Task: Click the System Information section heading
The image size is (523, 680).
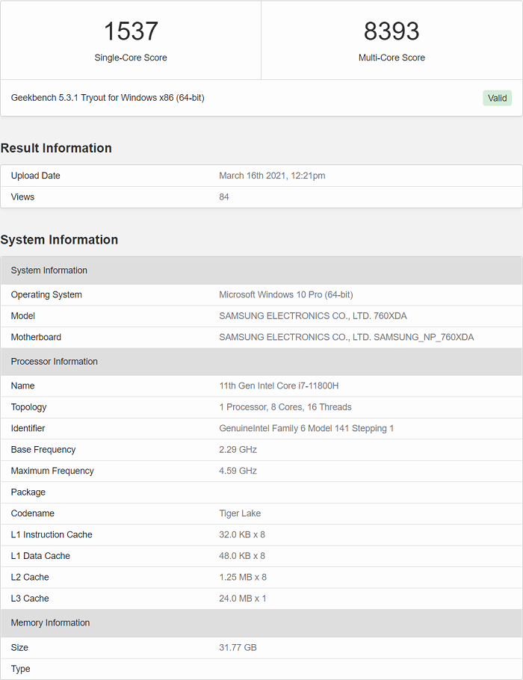Action: 59,240
